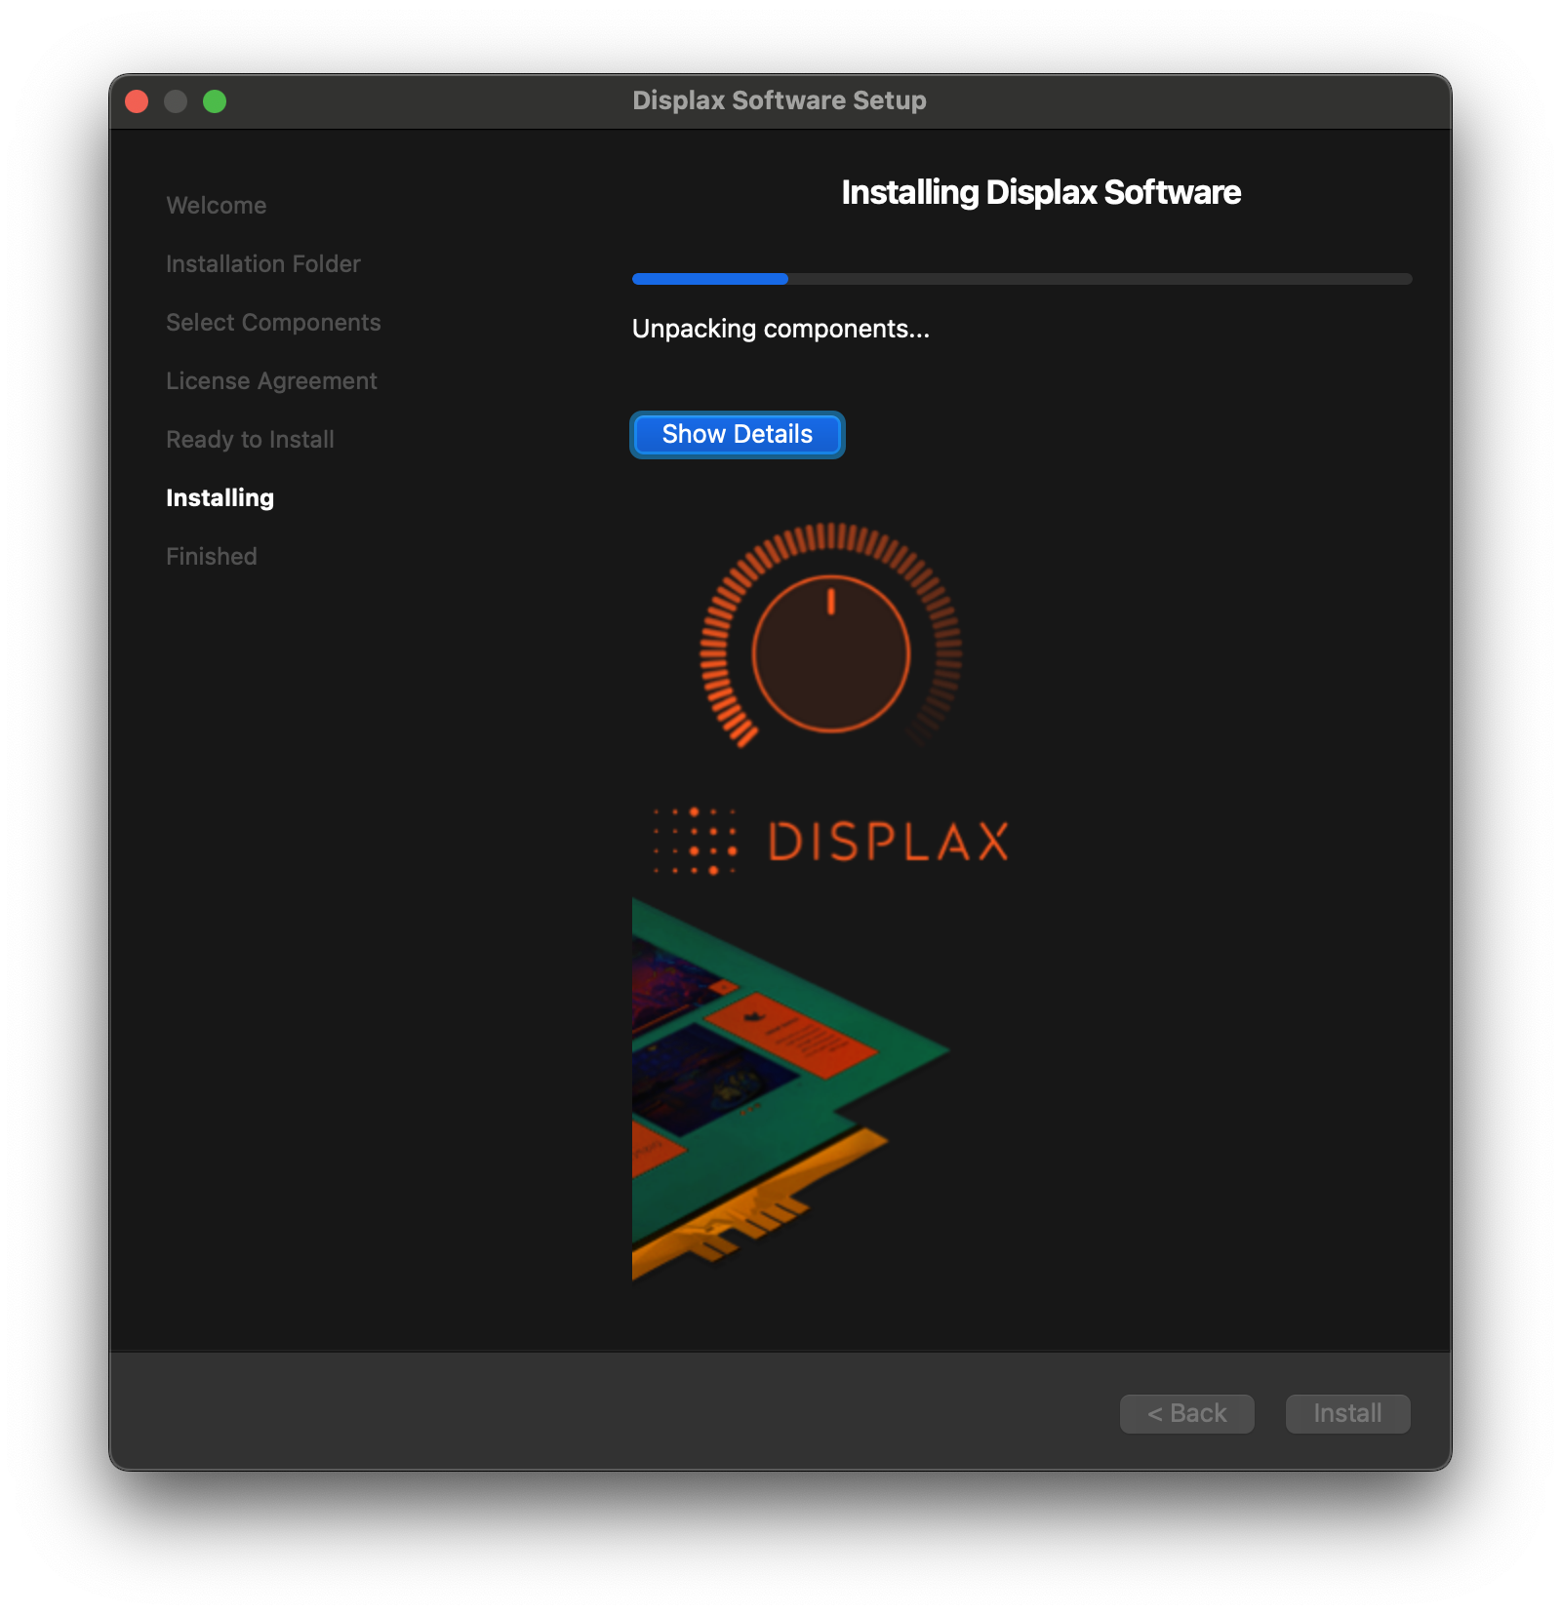
Task: Click the Displax dotted grid logo icon
Action: pos(695,841)
